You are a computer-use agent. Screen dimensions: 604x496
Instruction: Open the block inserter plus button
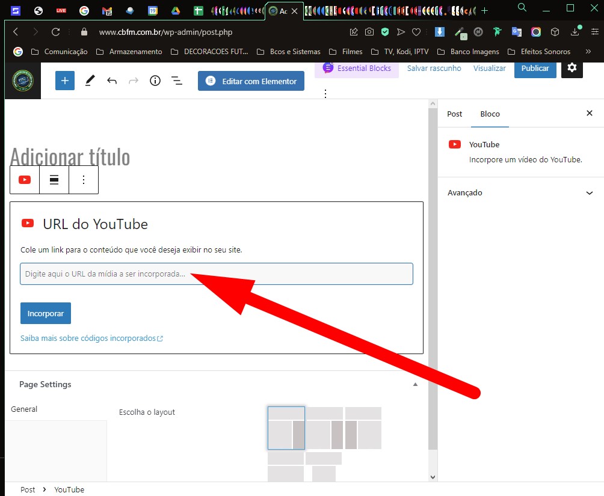[65, 81]
